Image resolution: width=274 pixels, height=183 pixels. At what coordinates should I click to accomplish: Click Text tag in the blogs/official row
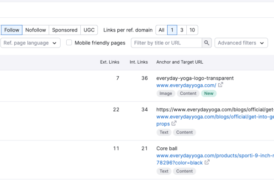[x=164, y=132]
